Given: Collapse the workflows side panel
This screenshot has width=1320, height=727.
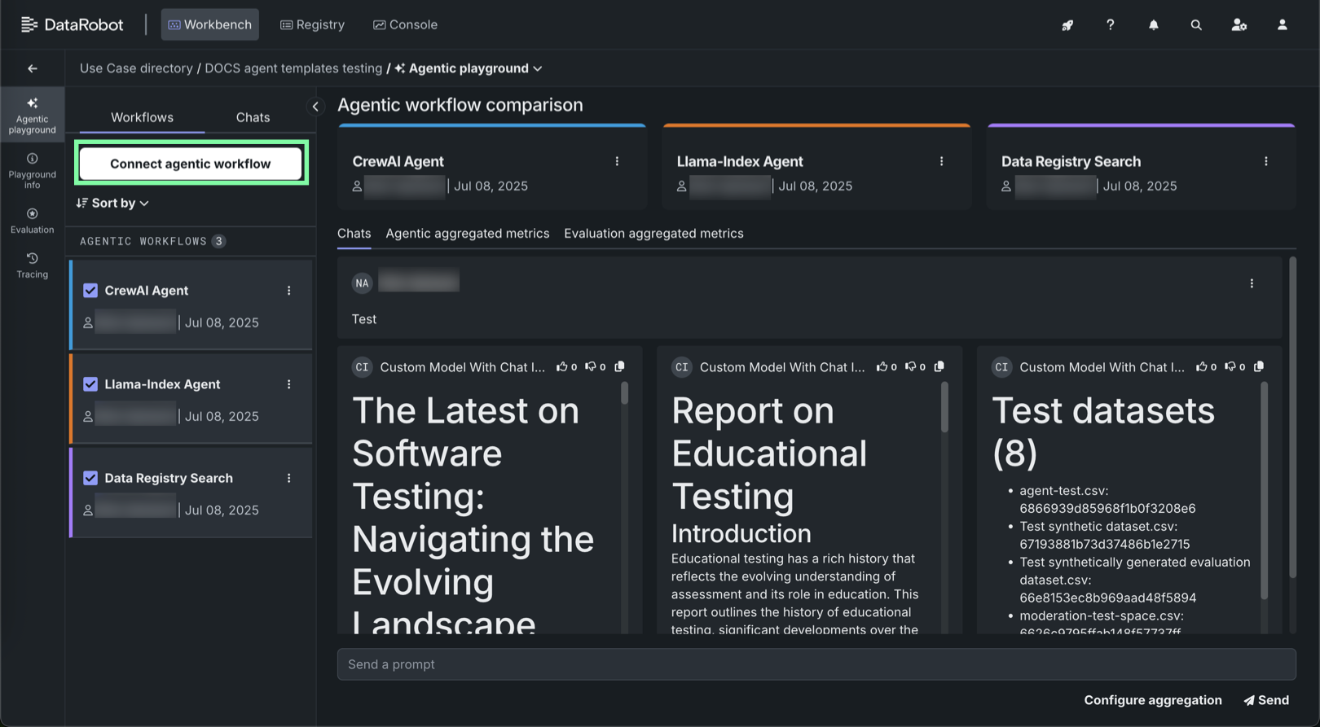Looking at the screenshot, I should tap(315, 107).
